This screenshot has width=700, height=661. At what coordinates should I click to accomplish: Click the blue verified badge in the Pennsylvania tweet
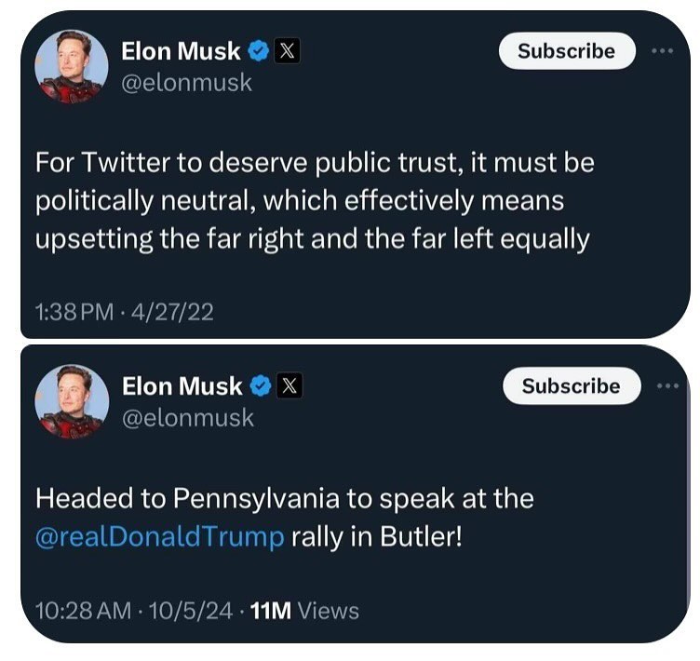pyautogui.click(x=262, y=385)
